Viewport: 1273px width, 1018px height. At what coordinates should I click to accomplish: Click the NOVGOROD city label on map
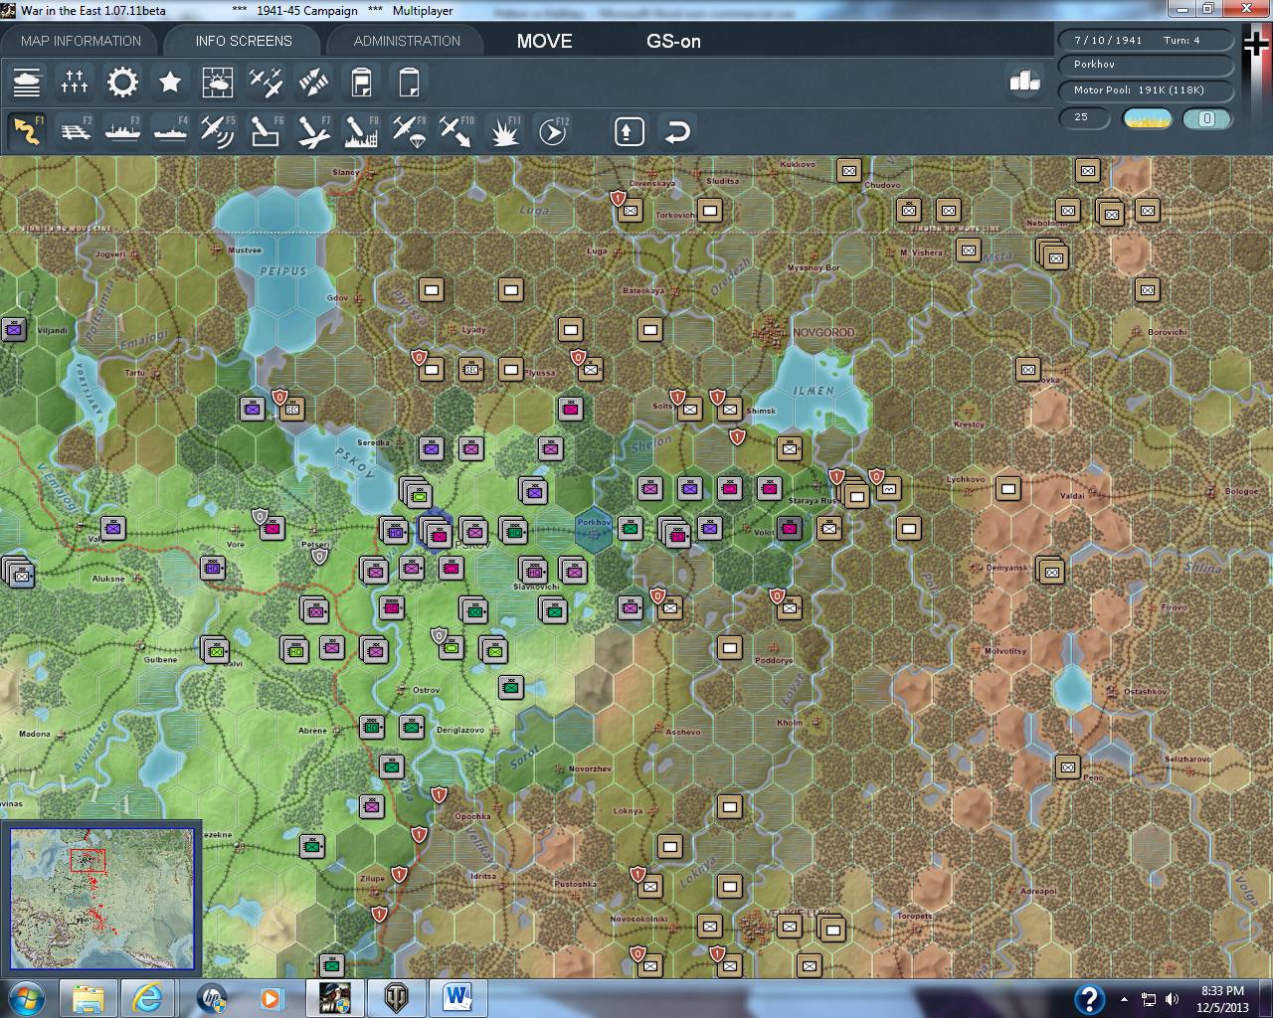tap(822, 332)
